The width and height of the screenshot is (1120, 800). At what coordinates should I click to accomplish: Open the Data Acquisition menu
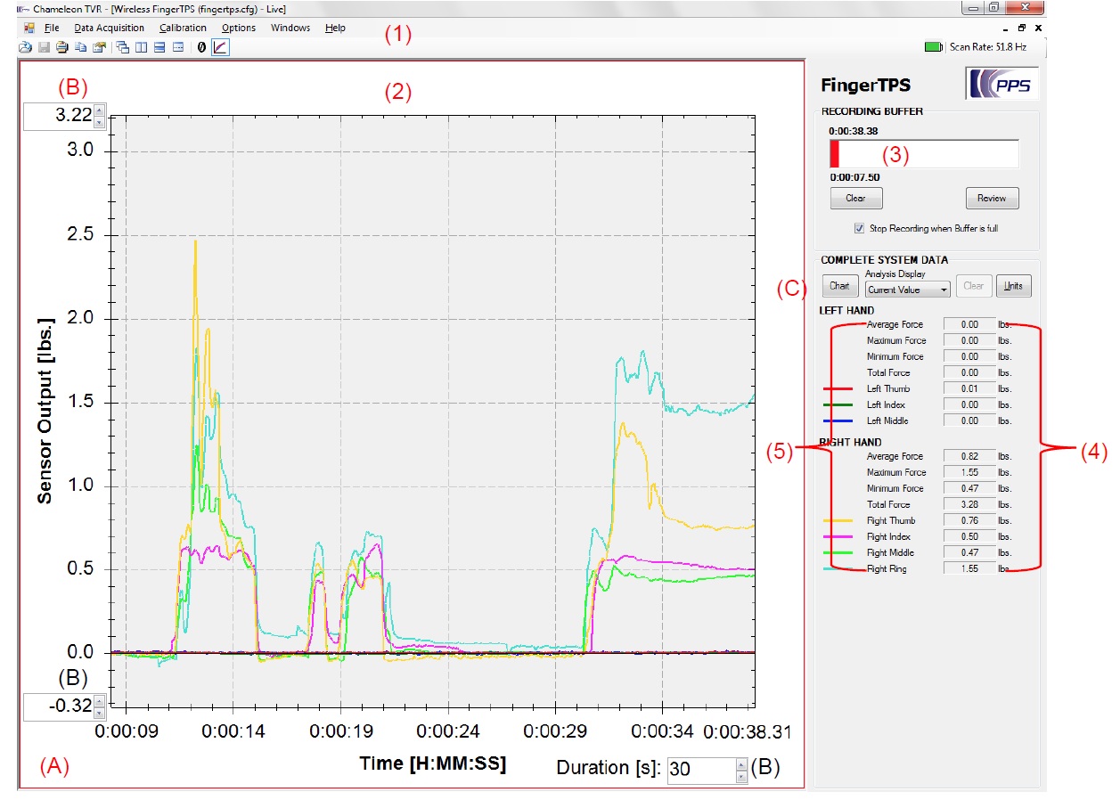[x=109, y=28]
